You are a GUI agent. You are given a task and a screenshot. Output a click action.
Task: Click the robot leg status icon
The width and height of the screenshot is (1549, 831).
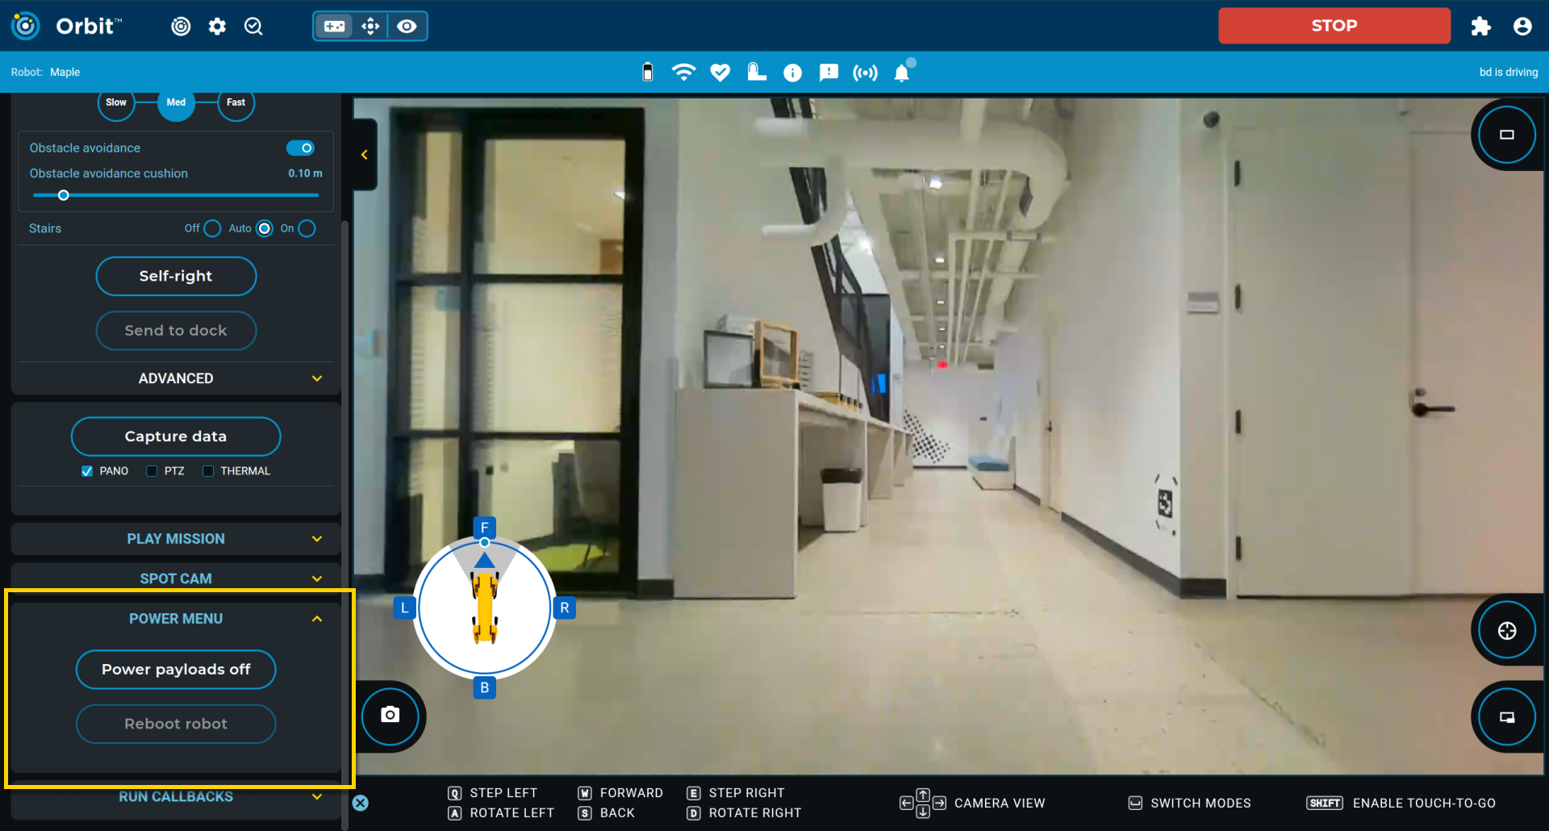click(756, 73)
